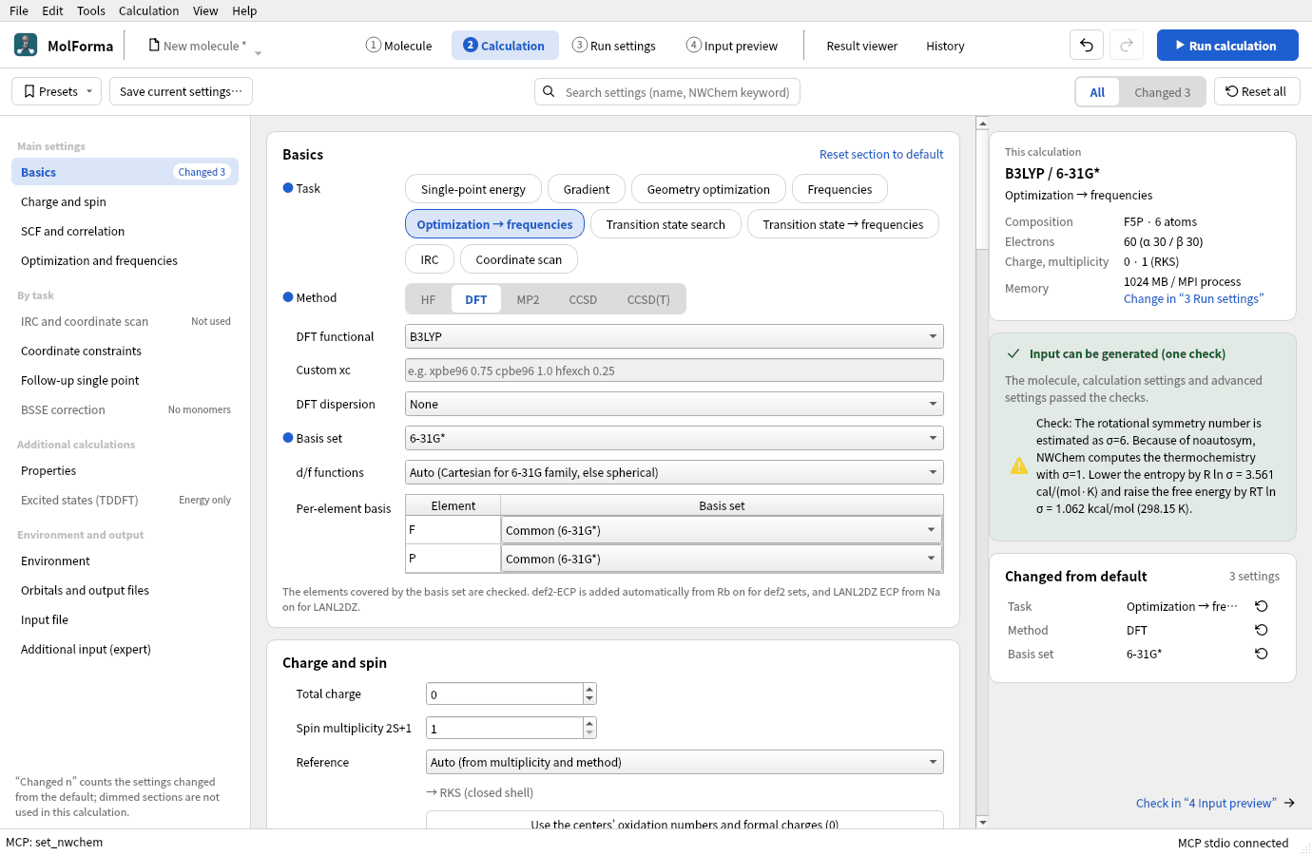1312x855 pixels.
Task: Click the New molecule document icon
Action: pyautogui.click(x=154, y=45)
